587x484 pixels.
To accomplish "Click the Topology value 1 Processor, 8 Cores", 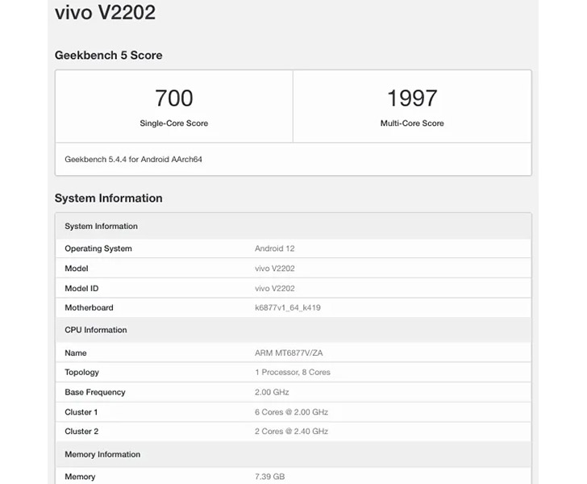I will [293, 372].
